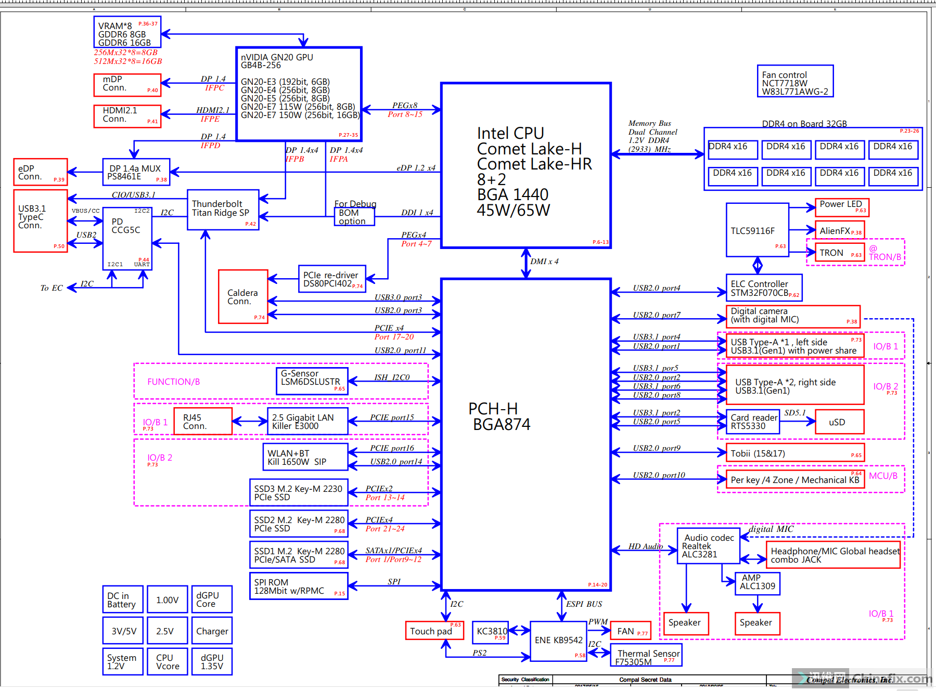Click the FAN box

(631, 630)
